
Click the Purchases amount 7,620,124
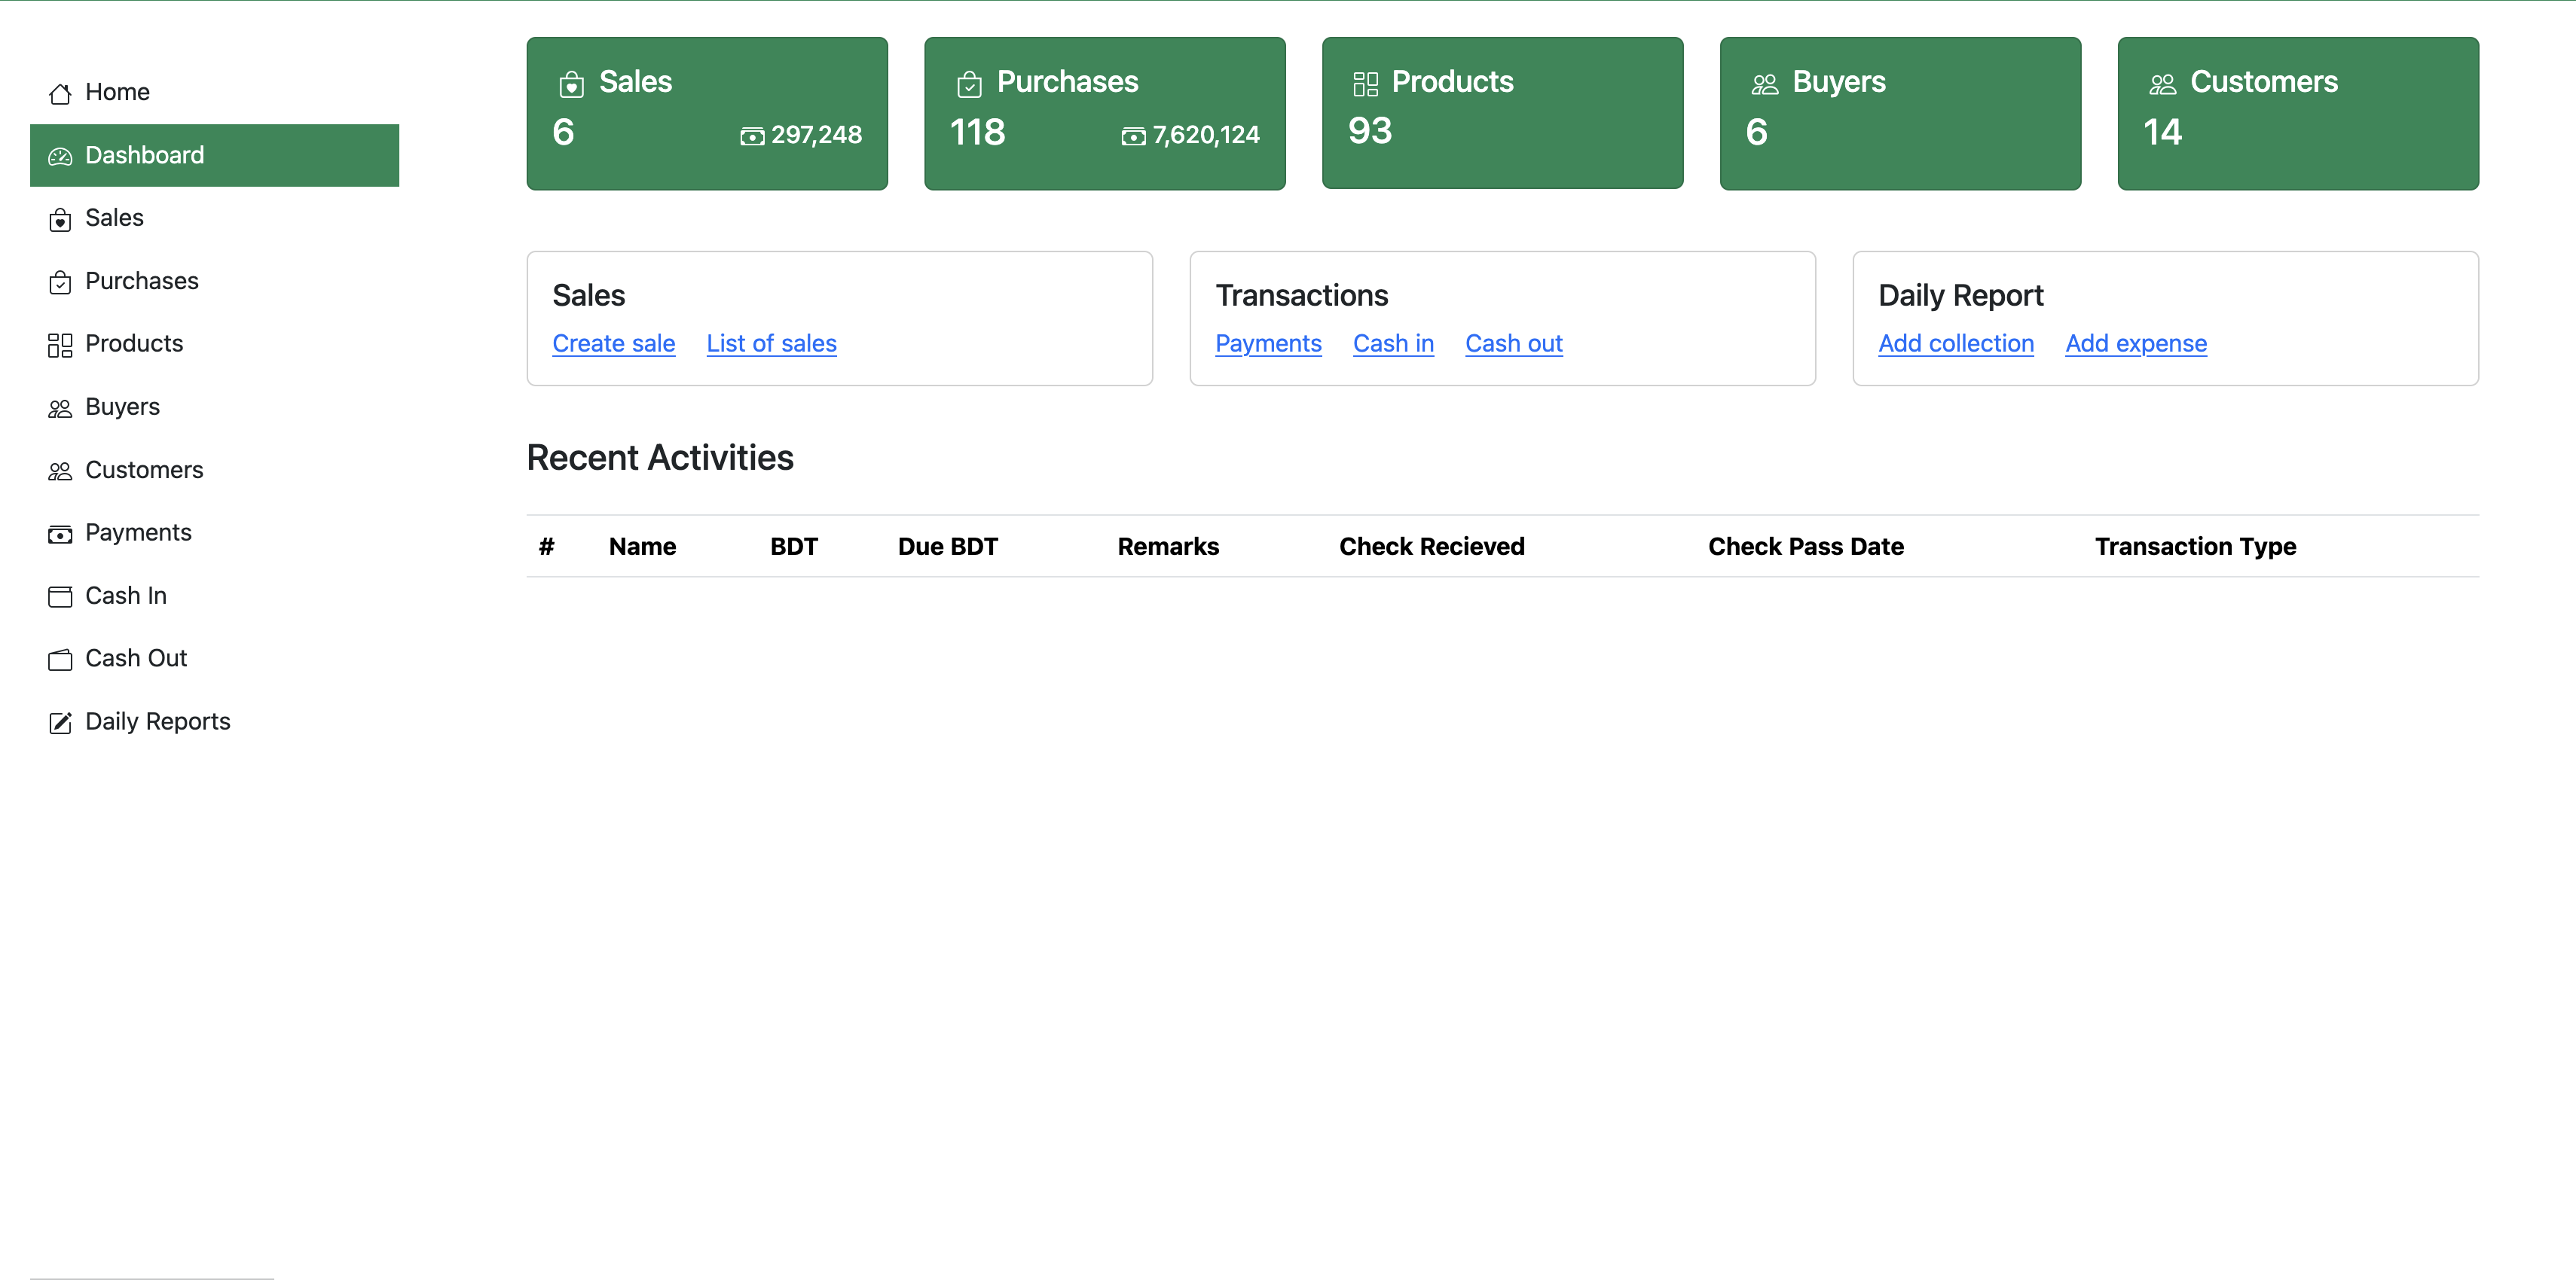(x=1206, y=135)
